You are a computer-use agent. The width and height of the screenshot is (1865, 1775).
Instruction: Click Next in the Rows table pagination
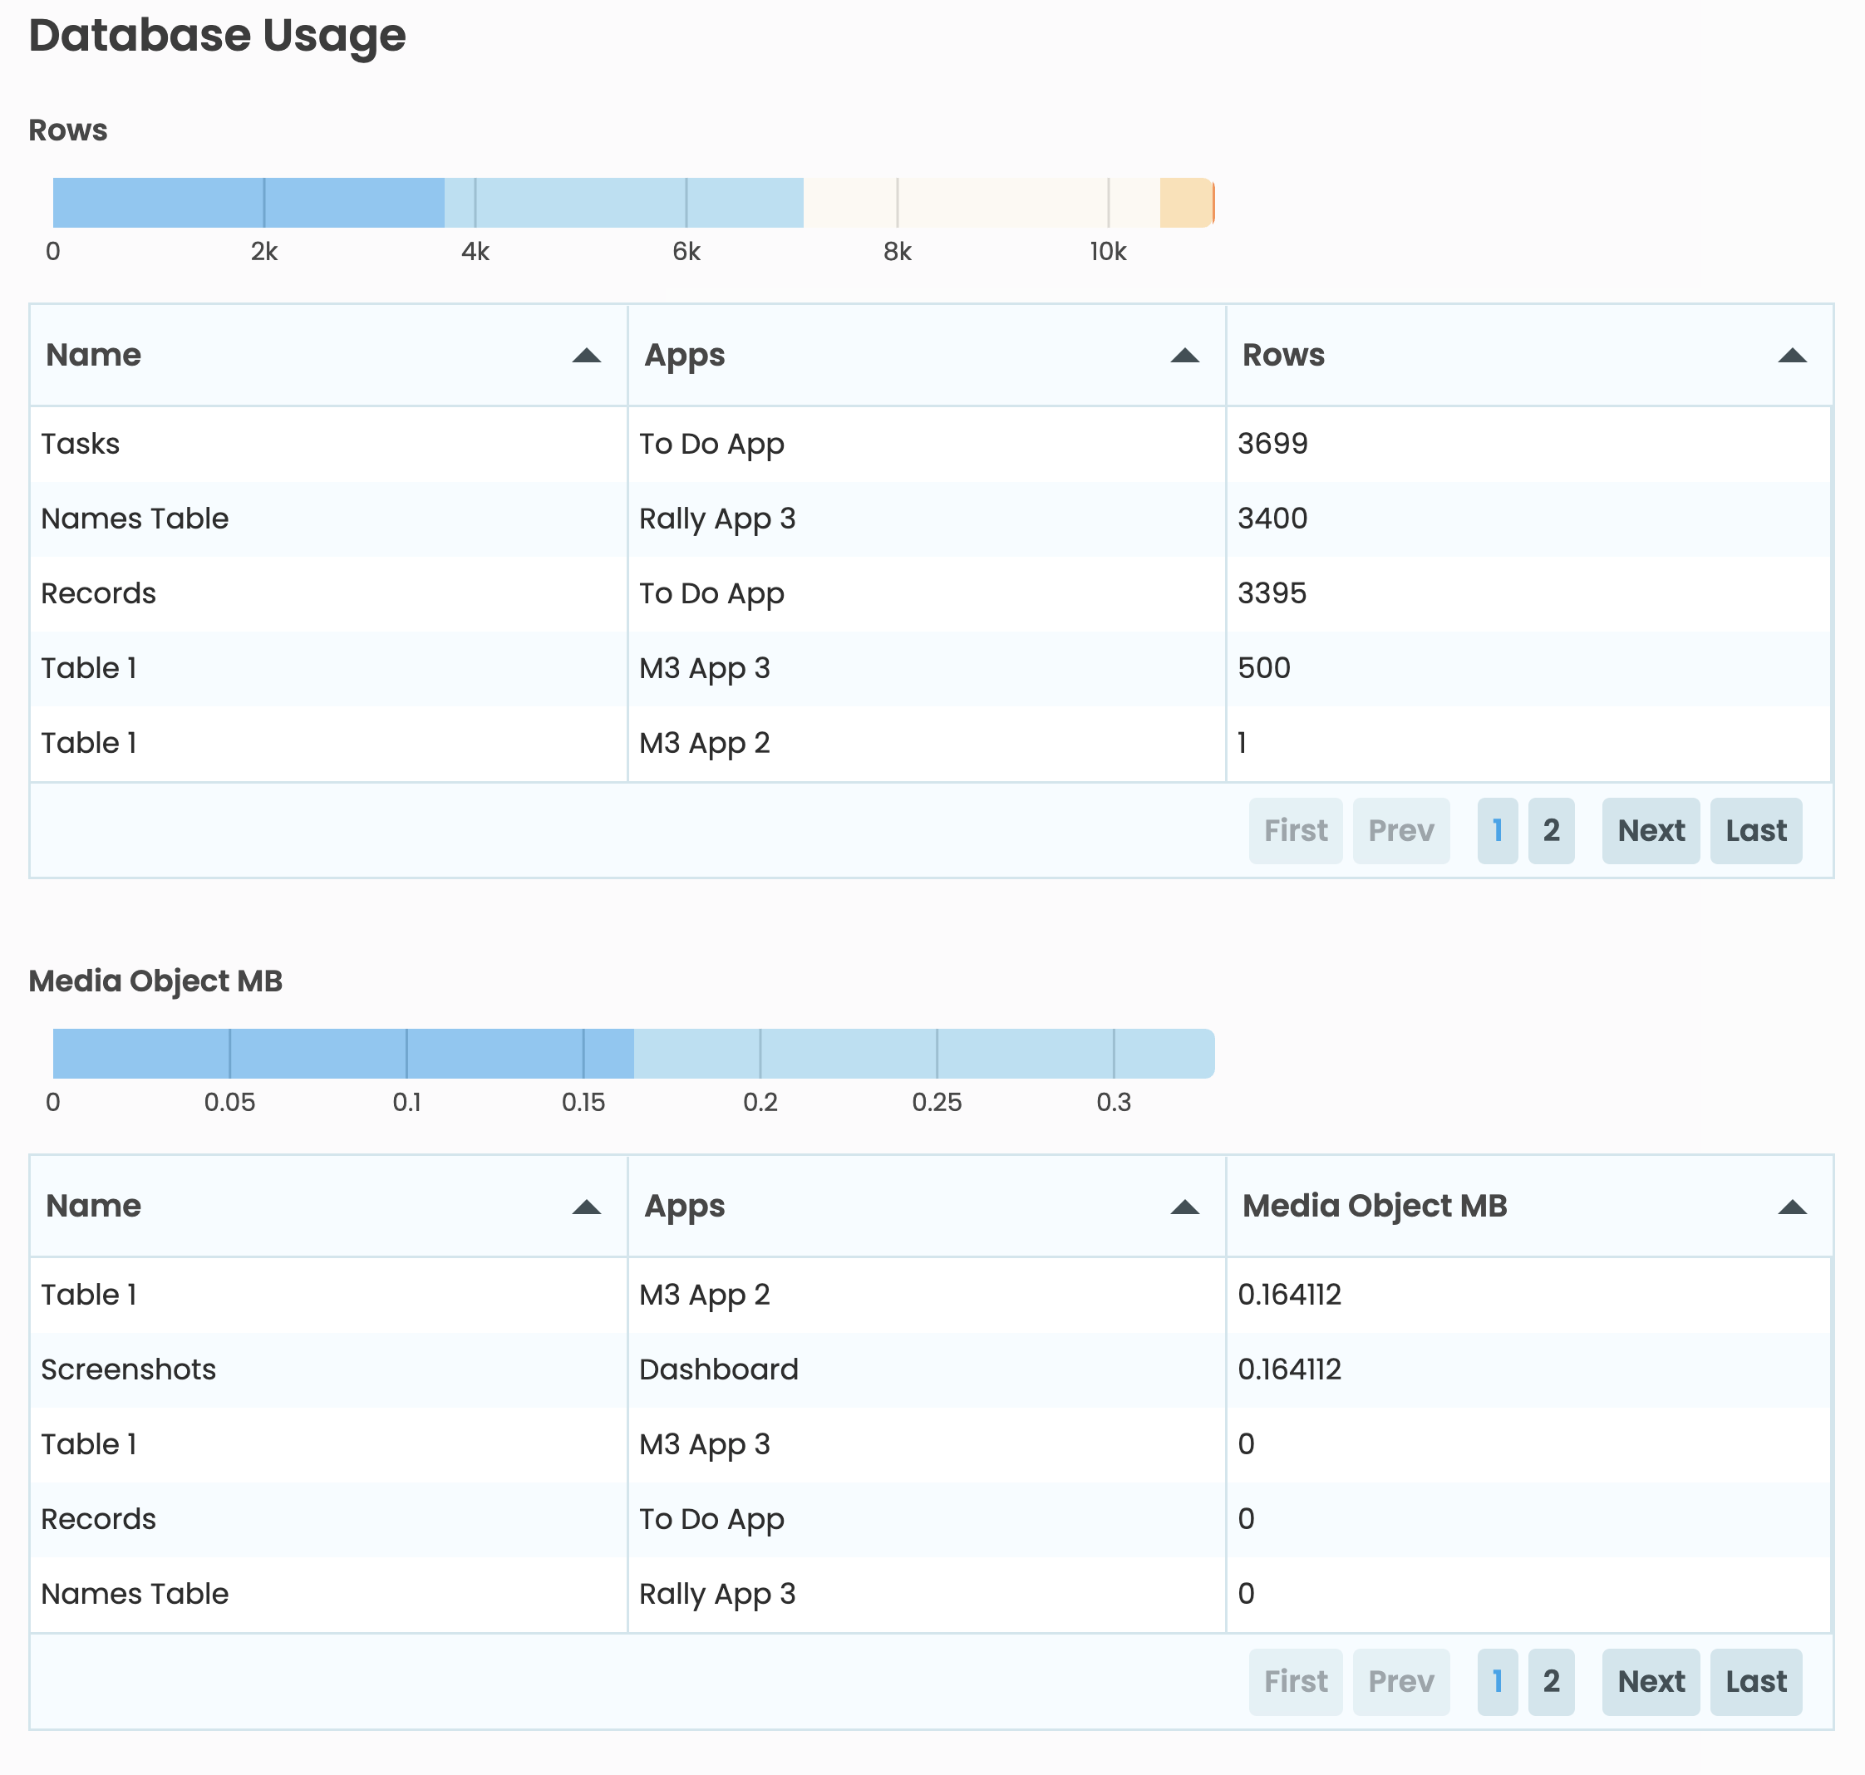click(1651, 831)
